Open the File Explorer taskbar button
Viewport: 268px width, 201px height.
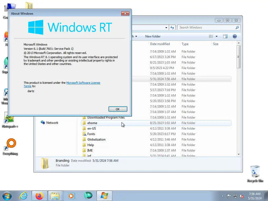(55, 196)
